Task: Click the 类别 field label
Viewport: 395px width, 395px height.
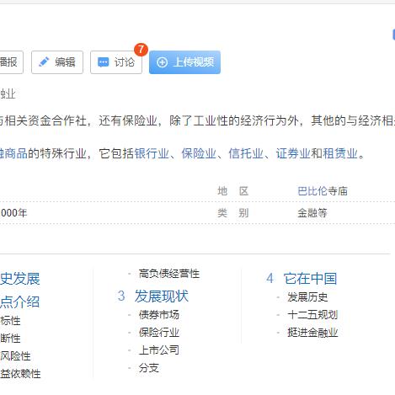Action: (x=233, y=213)
